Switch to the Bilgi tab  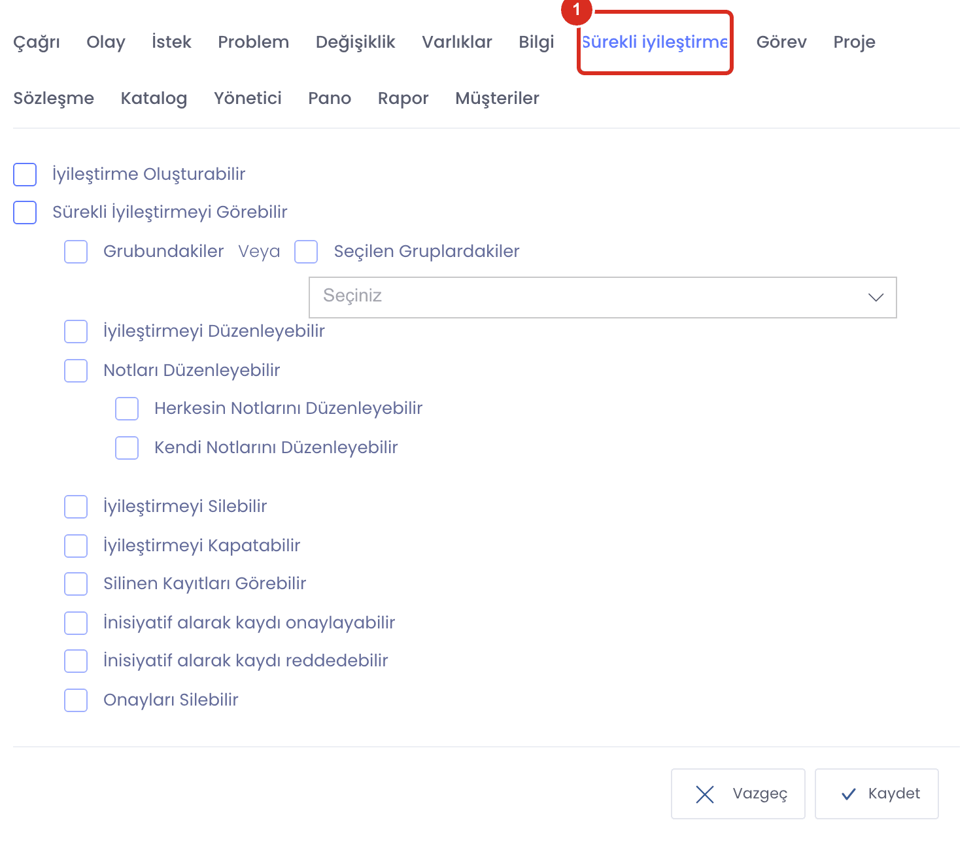pyautogui.click(x=537, y=43)
